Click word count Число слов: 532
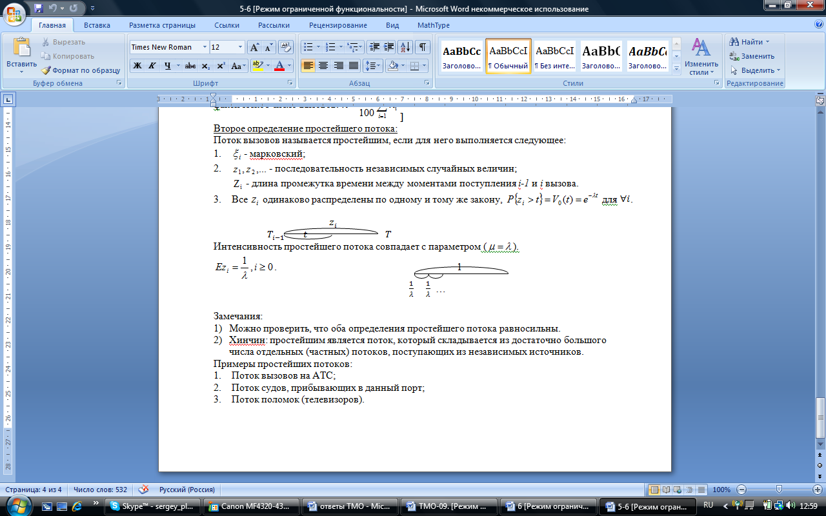The width and height of the screenshot is (826, 516). click(100, 490)
